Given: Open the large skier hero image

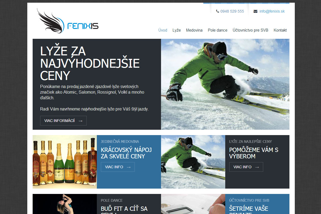Looking at the screenshot, I should pos(225,84).
